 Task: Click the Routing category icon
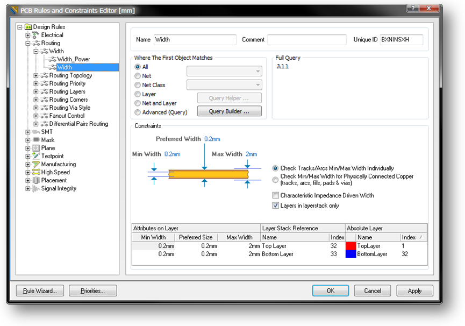pyautogui.click(x=36, y=44)
